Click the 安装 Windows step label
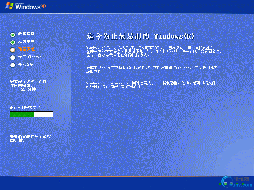 tap(30, 57)
